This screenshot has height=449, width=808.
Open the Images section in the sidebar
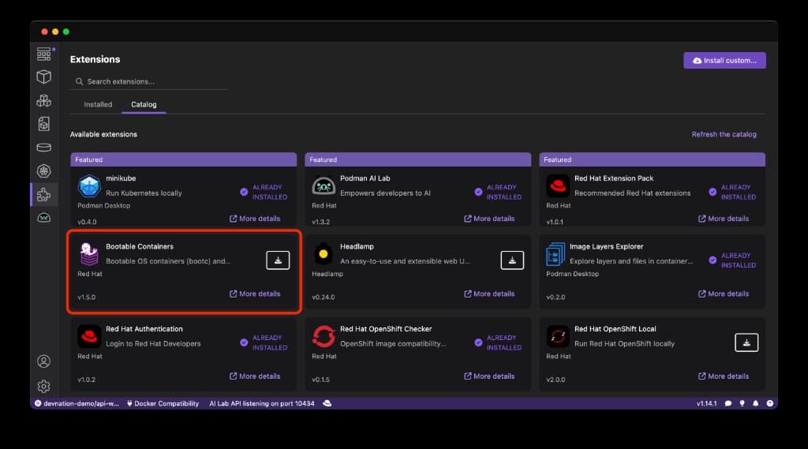[44, 124]
